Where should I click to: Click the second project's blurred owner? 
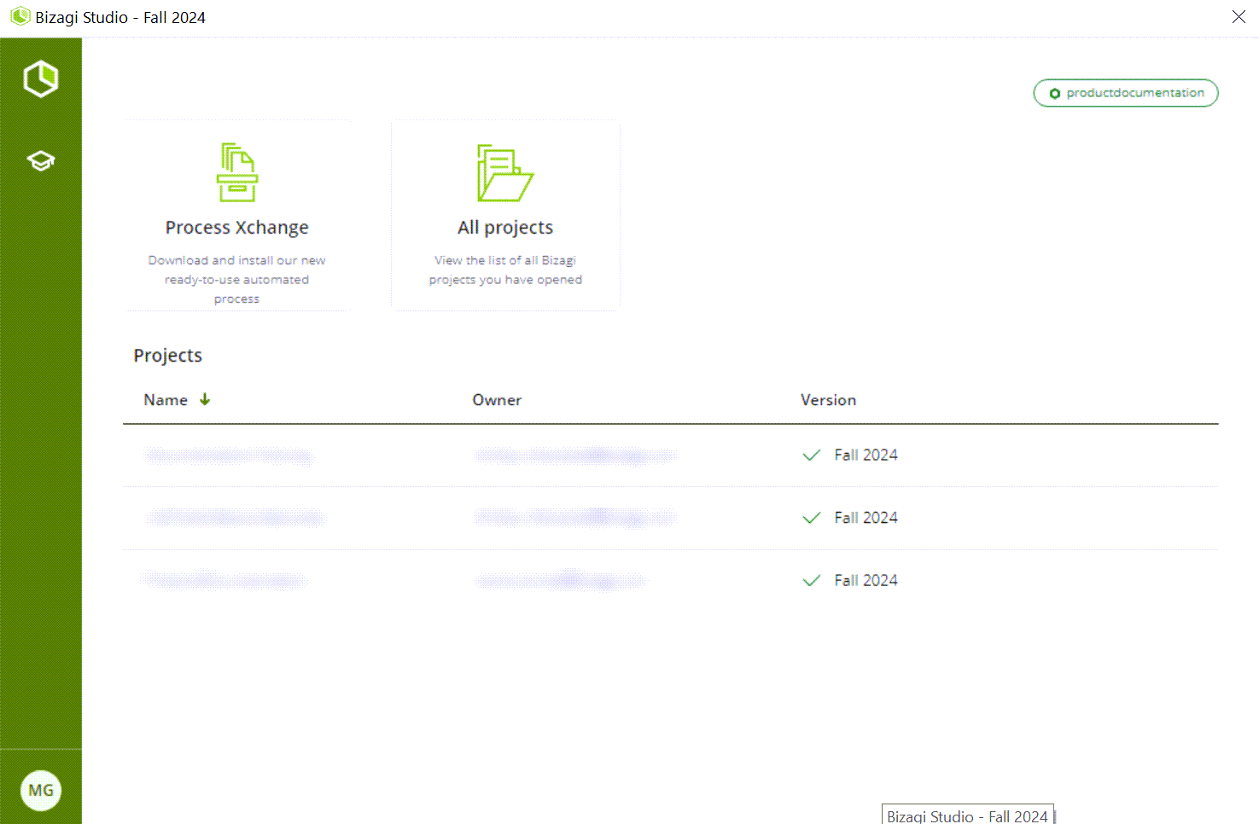(x=575, y=518)
